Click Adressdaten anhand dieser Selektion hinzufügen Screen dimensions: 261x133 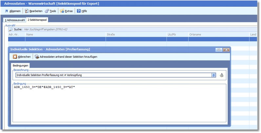66,57
